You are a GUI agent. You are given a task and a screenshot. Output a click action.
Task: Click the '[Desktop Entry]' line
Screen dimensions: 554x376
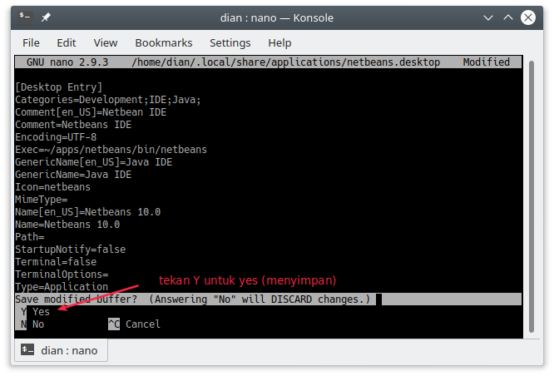pyautogui.click(x=59, y=87)
